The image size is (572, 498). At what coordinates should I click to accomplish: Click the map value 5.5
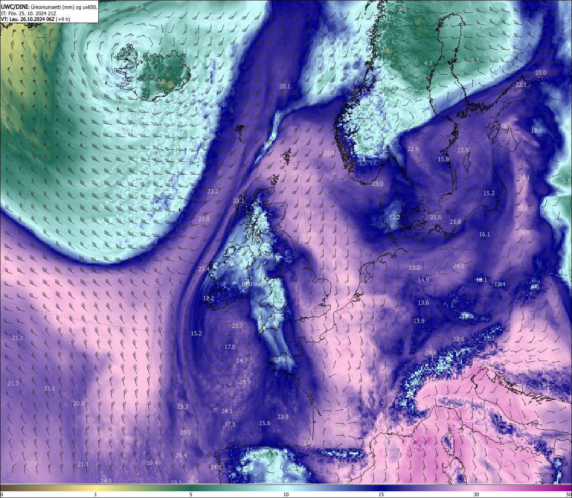475,60
